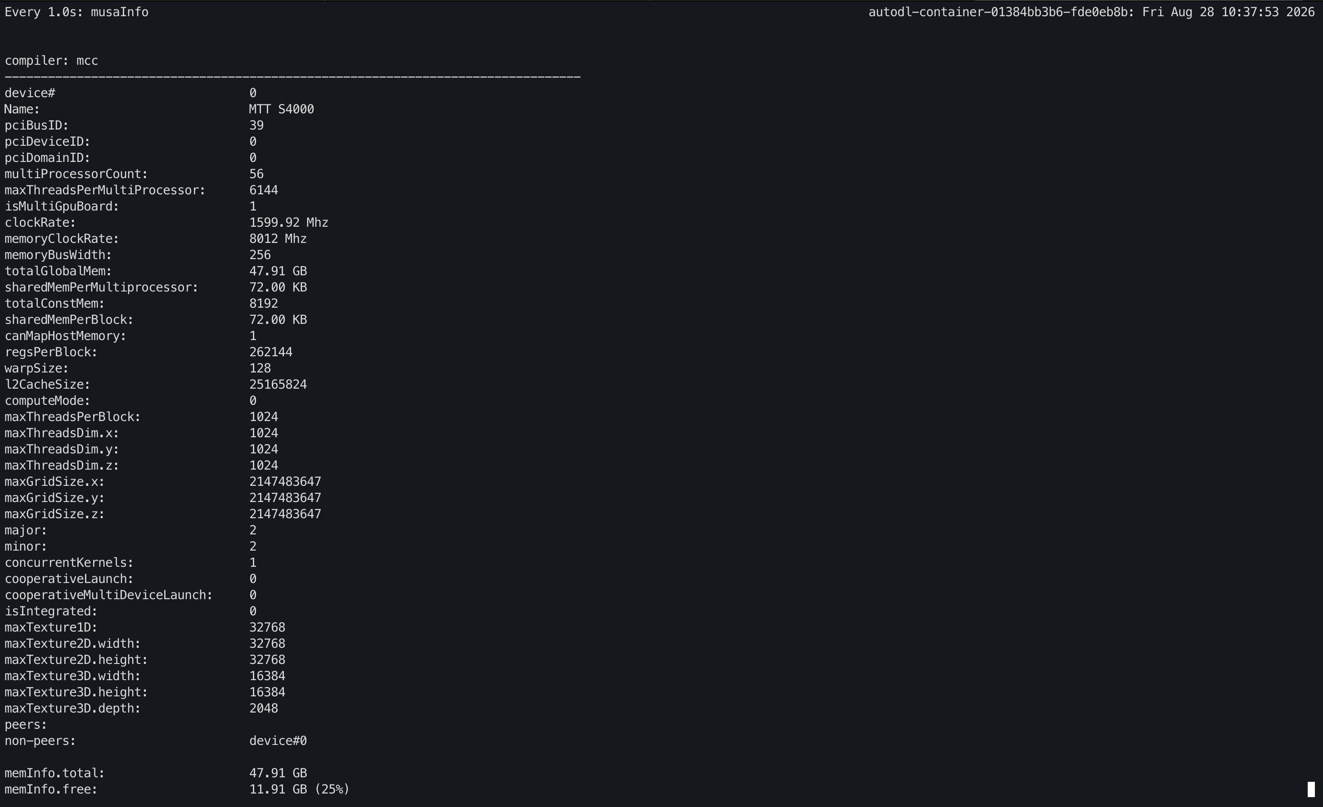
Task: Click the cooperativeMultiDeviceLaunch label
Action: [x=108, y=595]
